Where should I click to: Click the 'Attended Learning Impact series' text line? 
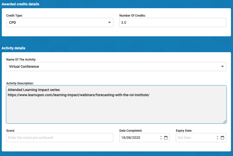[x=34, y=90]
